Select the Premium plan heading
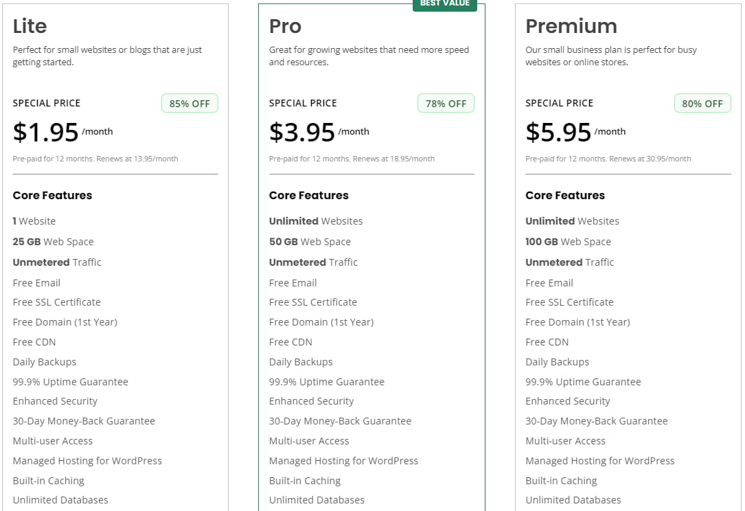 [571, 26]
